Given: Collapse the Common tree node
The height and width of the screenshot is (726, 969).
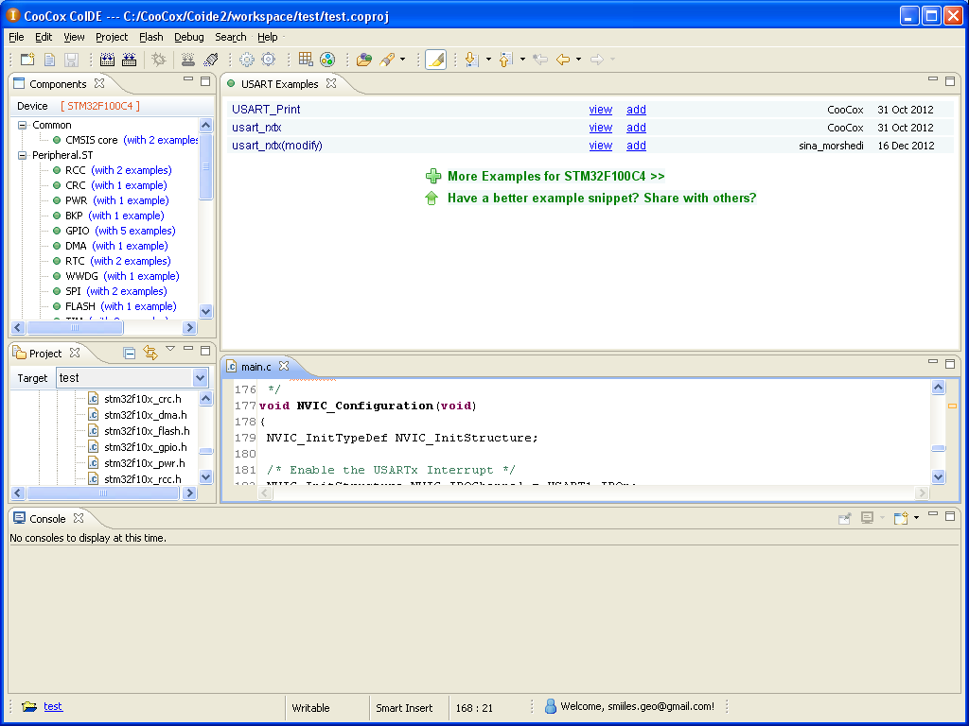Looking at the screenshot, I should coord(23,125).
